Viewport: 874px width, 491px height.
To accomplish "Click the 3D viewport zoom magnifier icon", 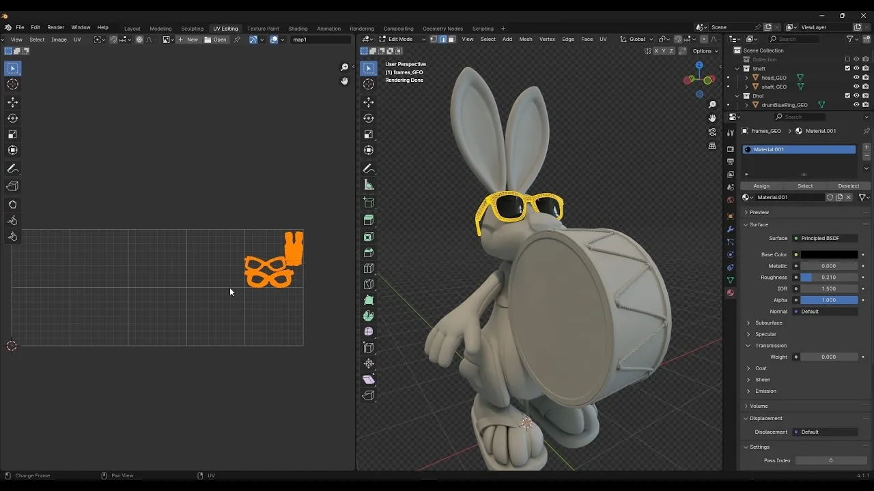I will [x=712, y=104].
